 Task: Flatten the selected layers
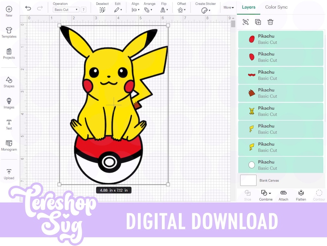coord(301,195)
